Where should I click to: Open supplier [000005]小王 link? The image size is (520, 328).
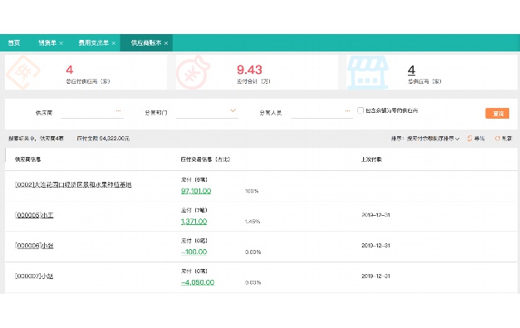(x=34, y=215)
